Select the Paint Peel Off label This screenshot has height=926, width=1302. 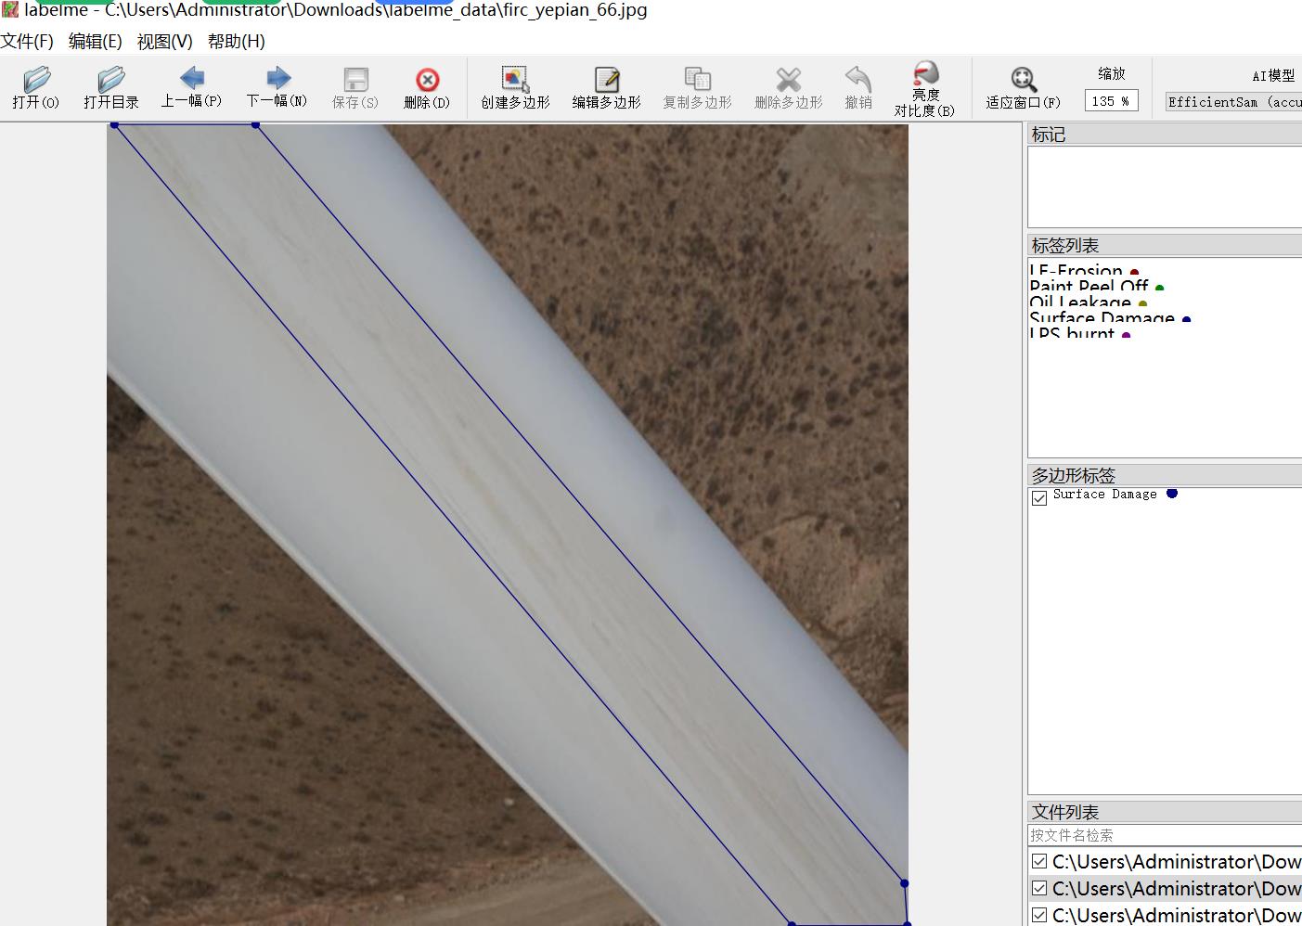point(1089,287)
